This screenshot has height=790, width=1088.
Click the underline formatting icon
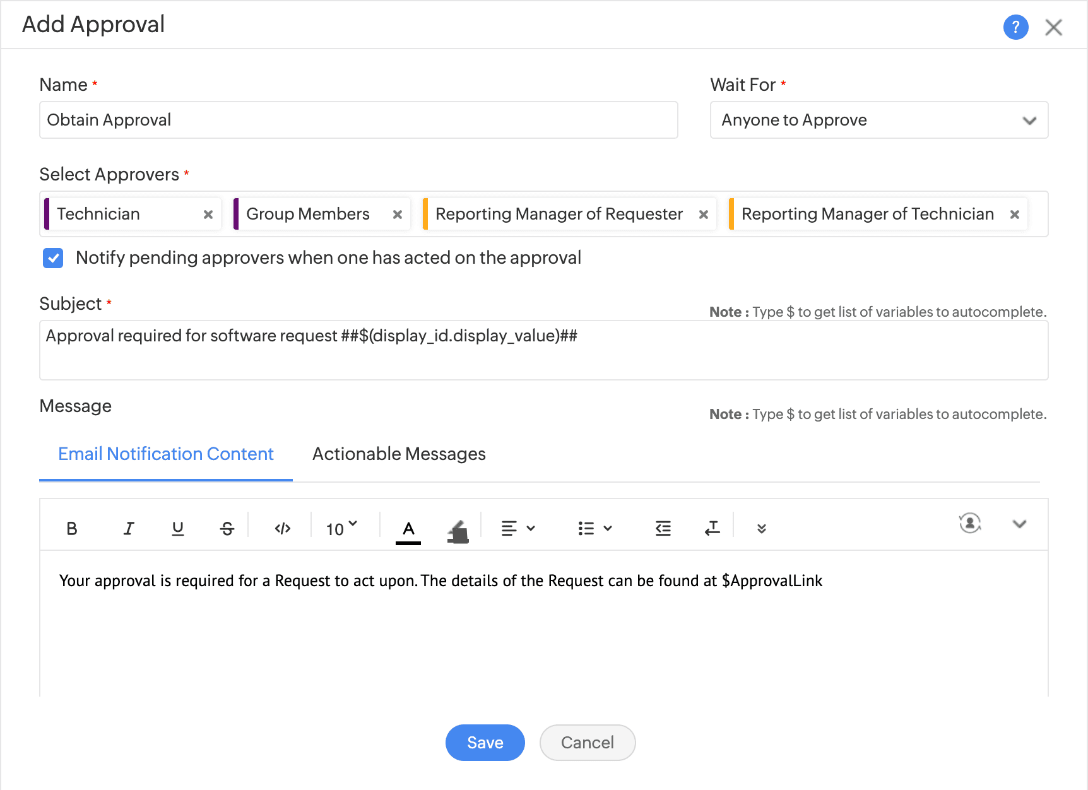tap(178, 528)
